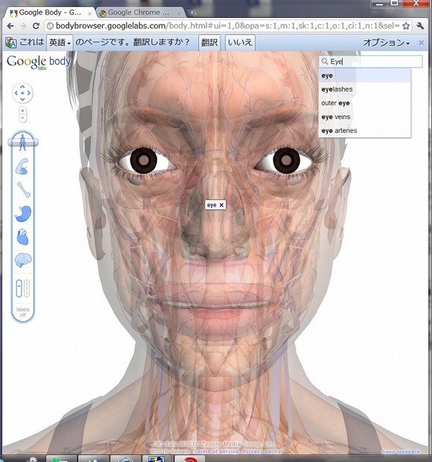The image size is (432, 462).
Task: Select the organs stomach layer icon
Action: [x=23, y=213]
